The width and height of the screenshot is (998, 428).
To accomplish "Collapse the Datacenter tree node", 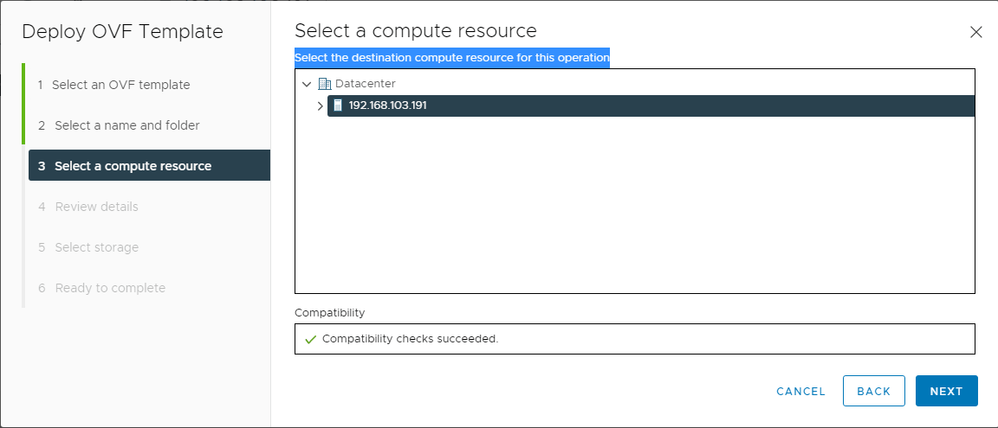I will click(307, 84).
